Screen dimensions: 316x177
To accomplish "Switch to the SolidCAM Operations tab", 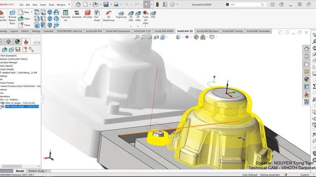I will click(x=118, y=31).
